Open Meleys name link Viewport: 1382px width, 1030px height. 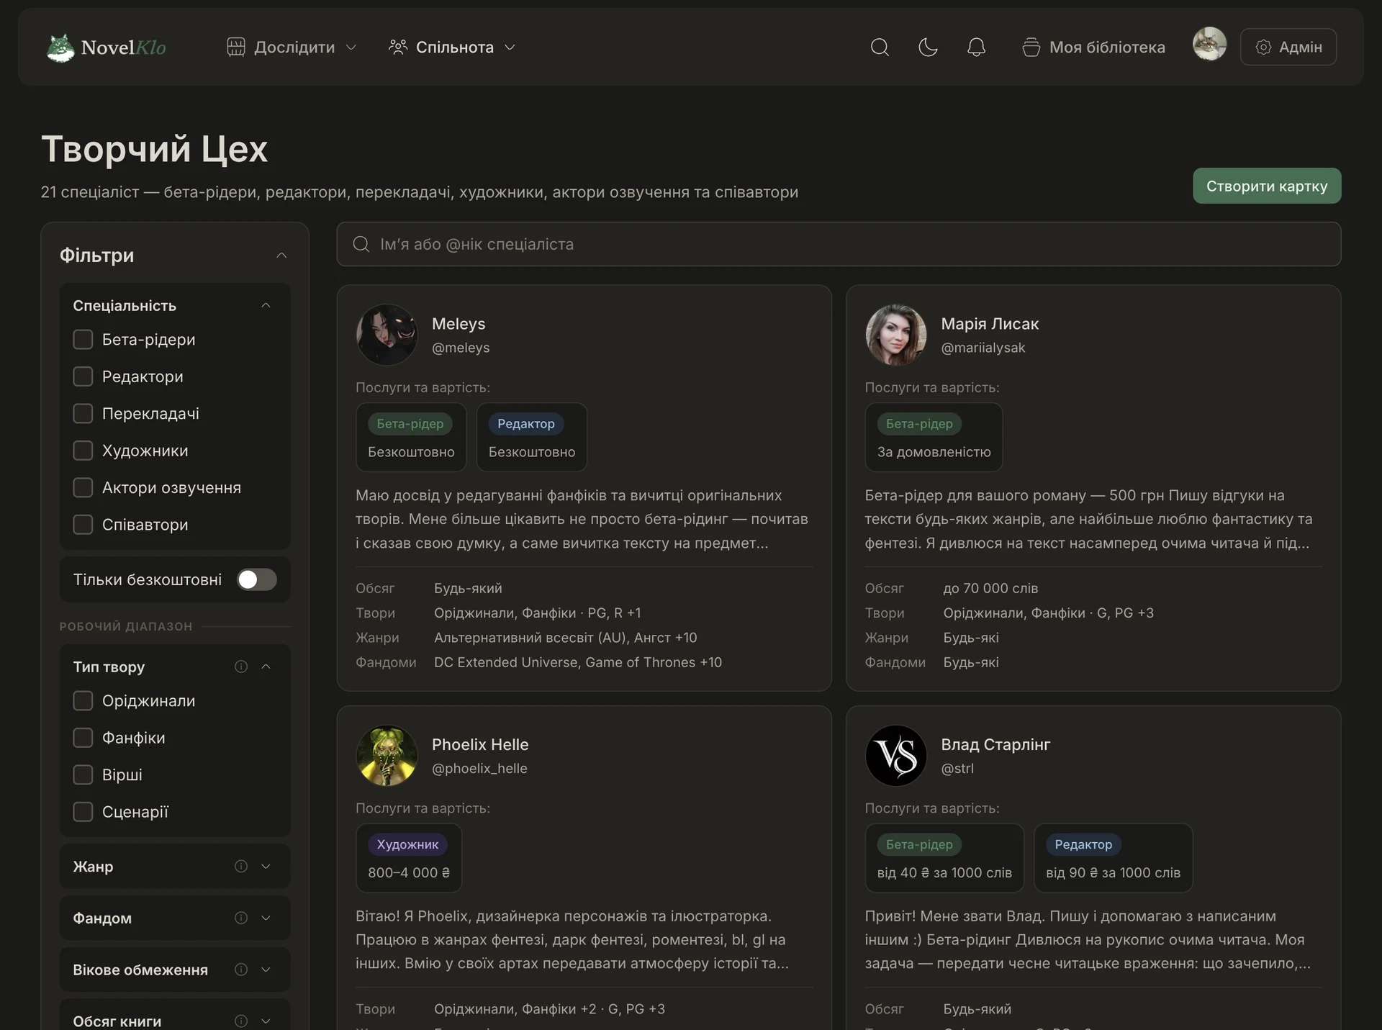pyautogui.click(x=459, y=324)
